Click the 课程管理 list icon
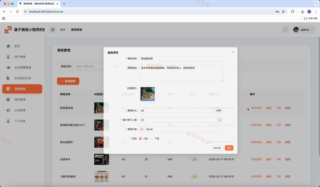 click(x=8, y=89)
